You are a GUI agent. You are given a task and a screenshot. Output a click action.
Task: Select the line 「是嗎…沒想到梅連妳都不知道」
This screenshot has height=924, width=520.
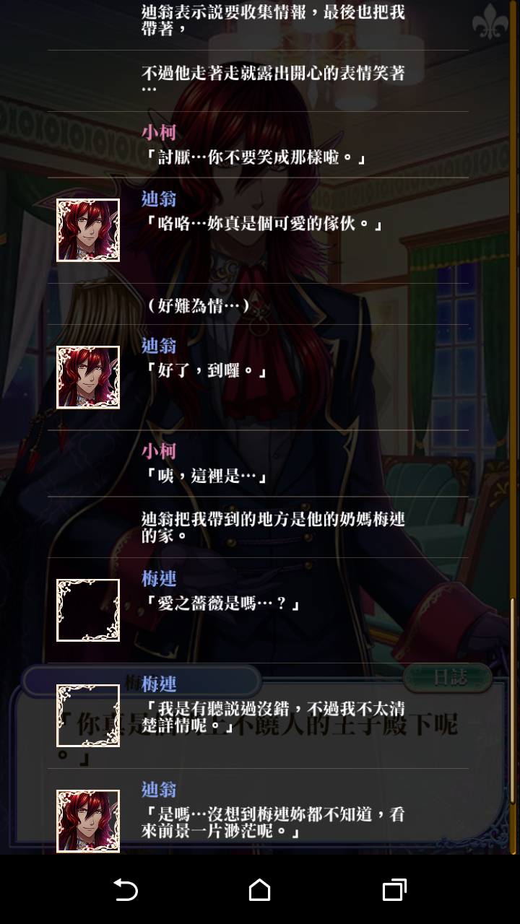[x=273, y=823]
